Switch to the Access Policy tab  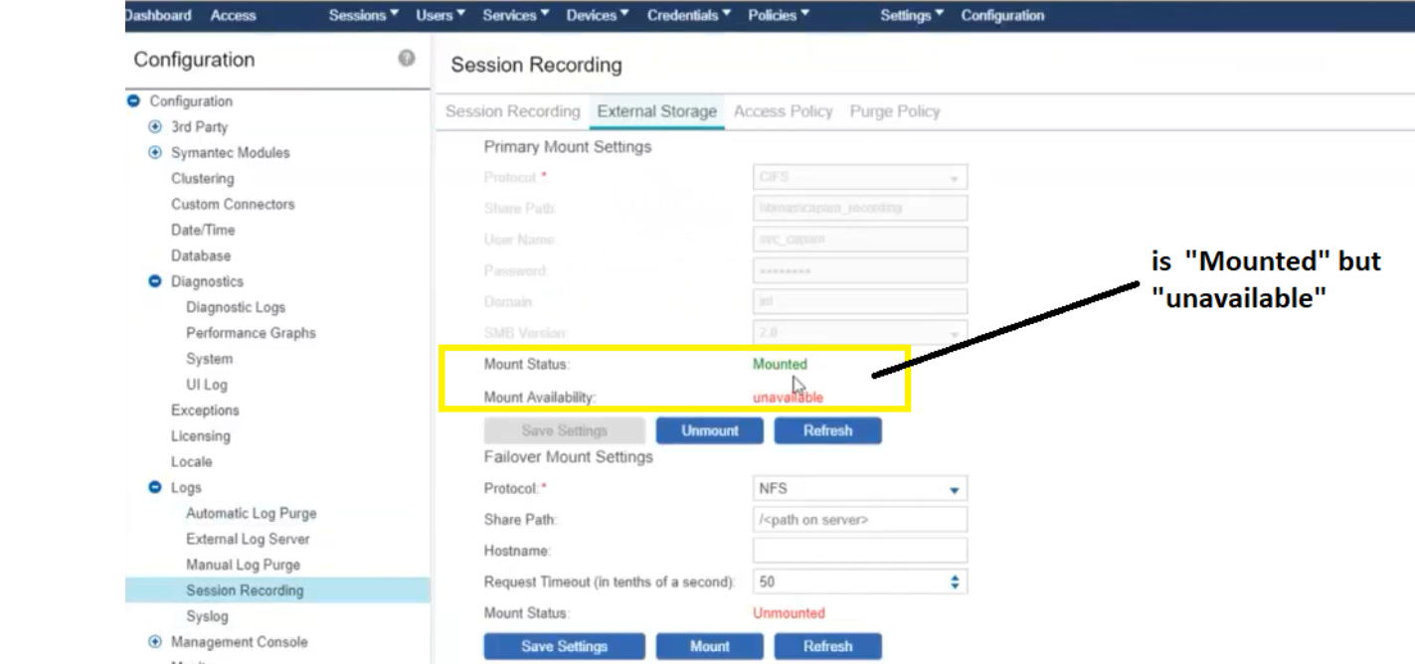click(x=783, y=111)
